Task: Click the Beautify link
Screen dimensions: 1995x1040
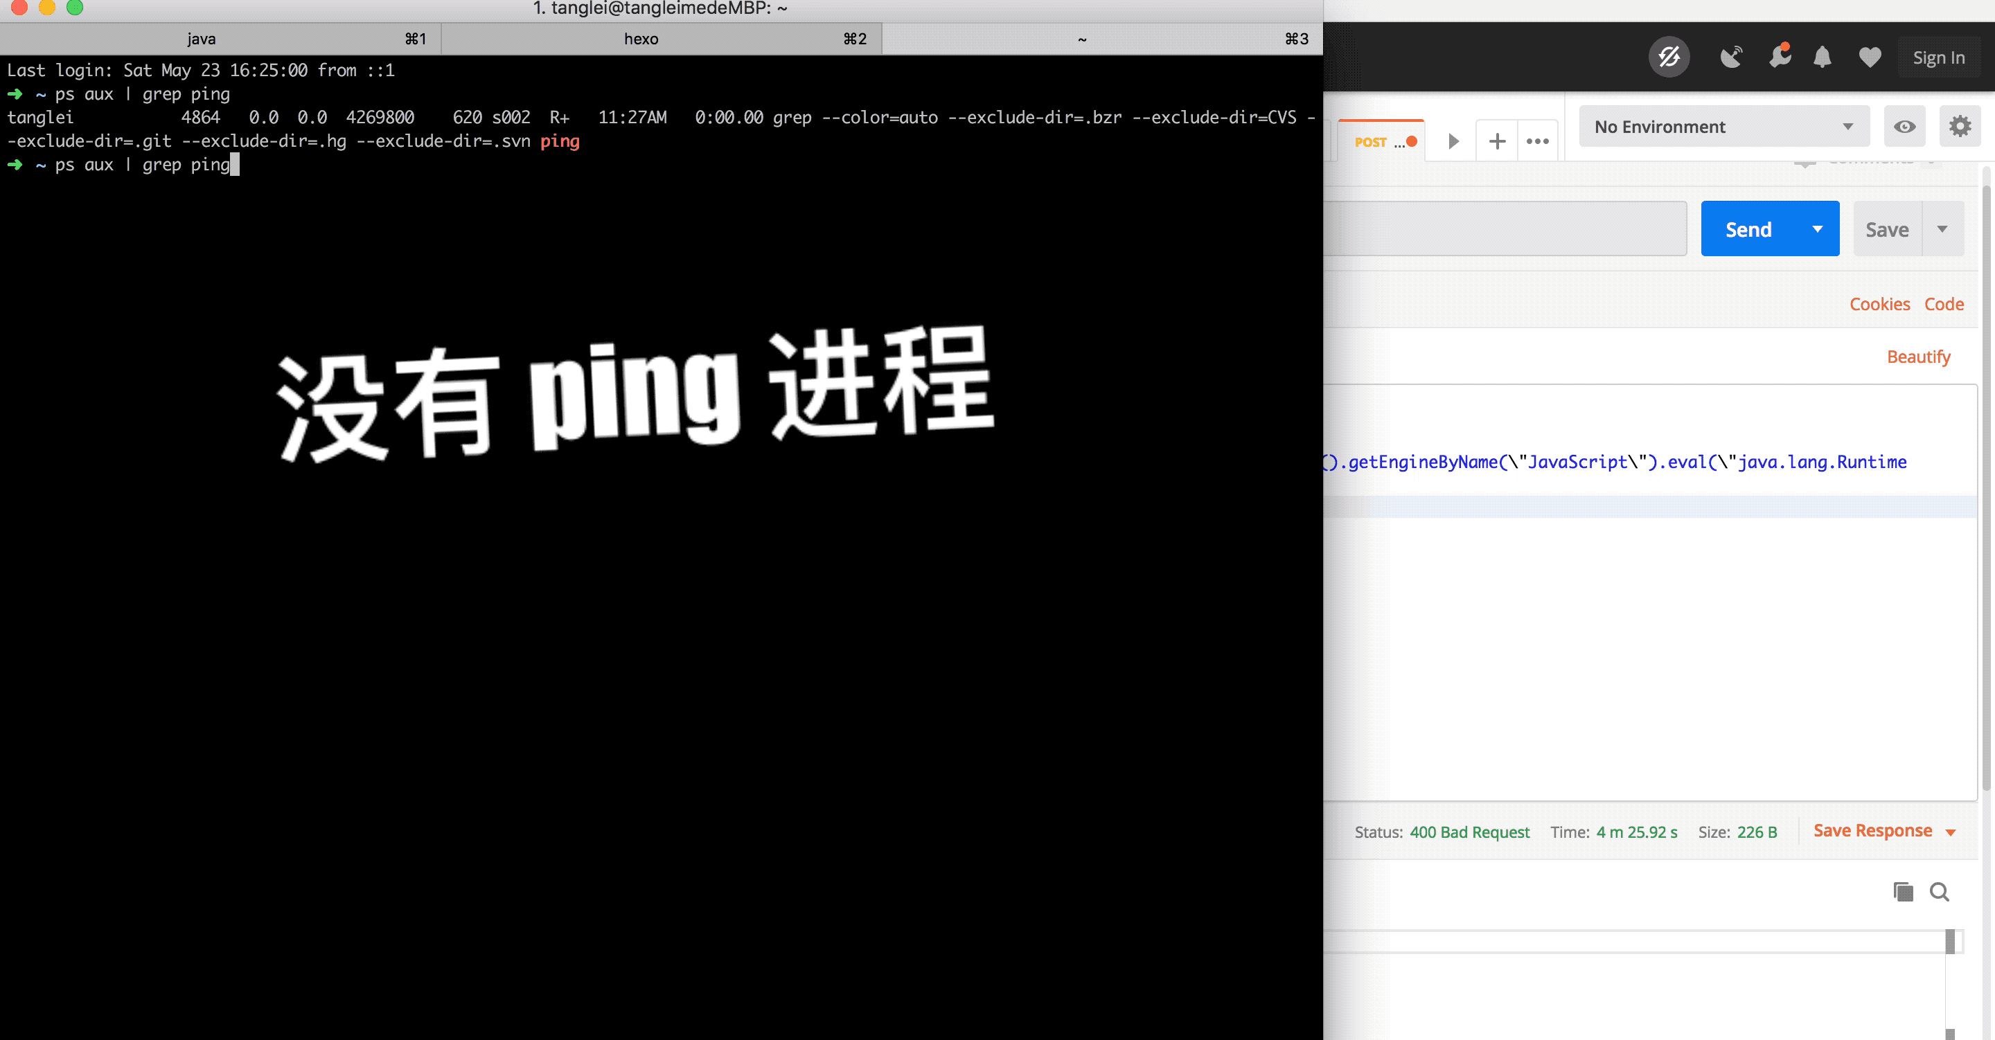Action: pos(1917,357)
